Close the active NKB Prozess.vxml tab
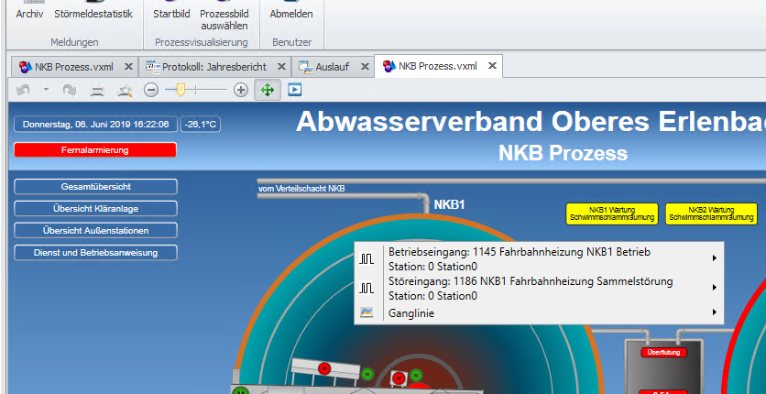 pos(492,65)
